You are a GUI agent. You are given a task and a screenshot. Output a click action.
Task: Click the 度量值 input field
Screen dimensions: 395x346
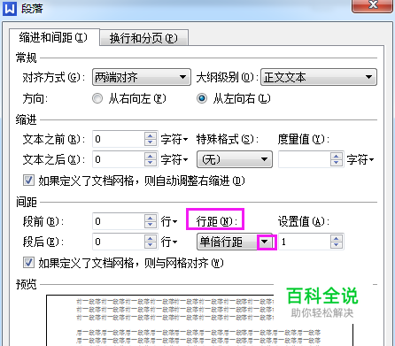tap(305, 159)
